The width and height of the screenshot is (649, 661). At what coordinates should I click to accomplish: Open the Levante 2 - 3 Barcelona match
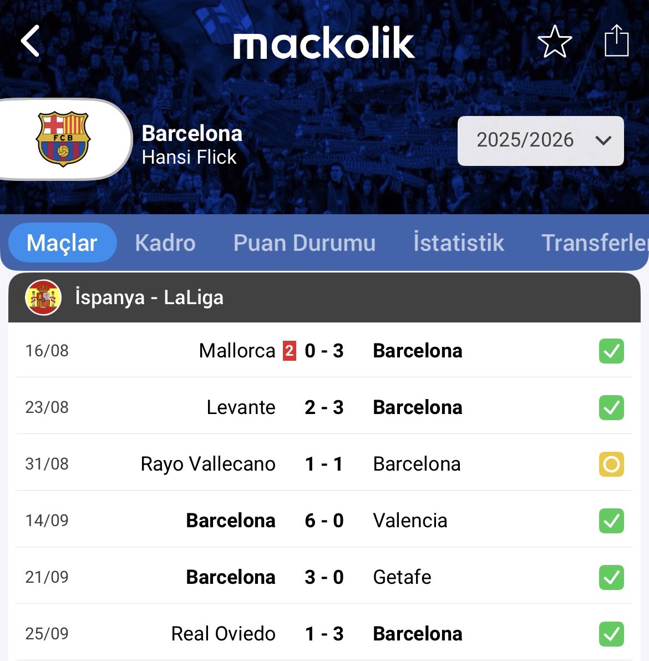324,407
